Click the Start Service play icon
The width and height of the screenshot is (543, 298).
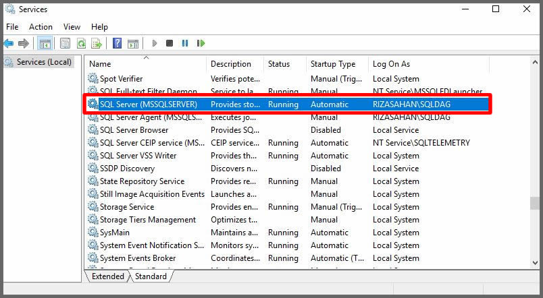point(155,44)
